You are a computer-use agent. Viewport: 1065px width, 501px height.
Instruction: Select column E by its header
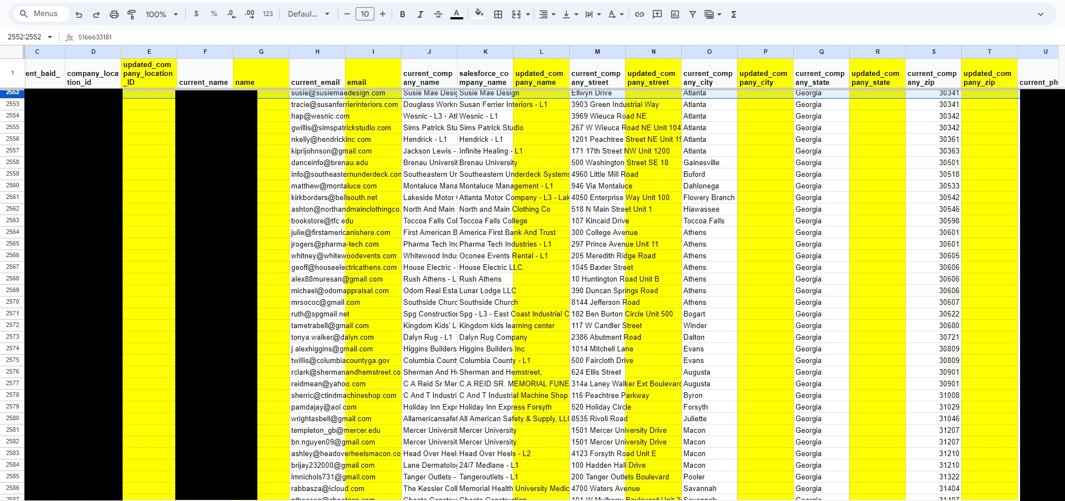point(149,52)
